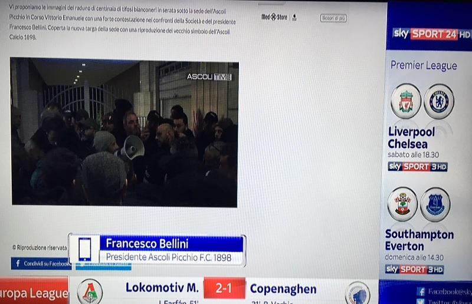Click the Liverpool club crest
Image resolution: width=472 pixels, height=304 pixels.
click(406, 101)
